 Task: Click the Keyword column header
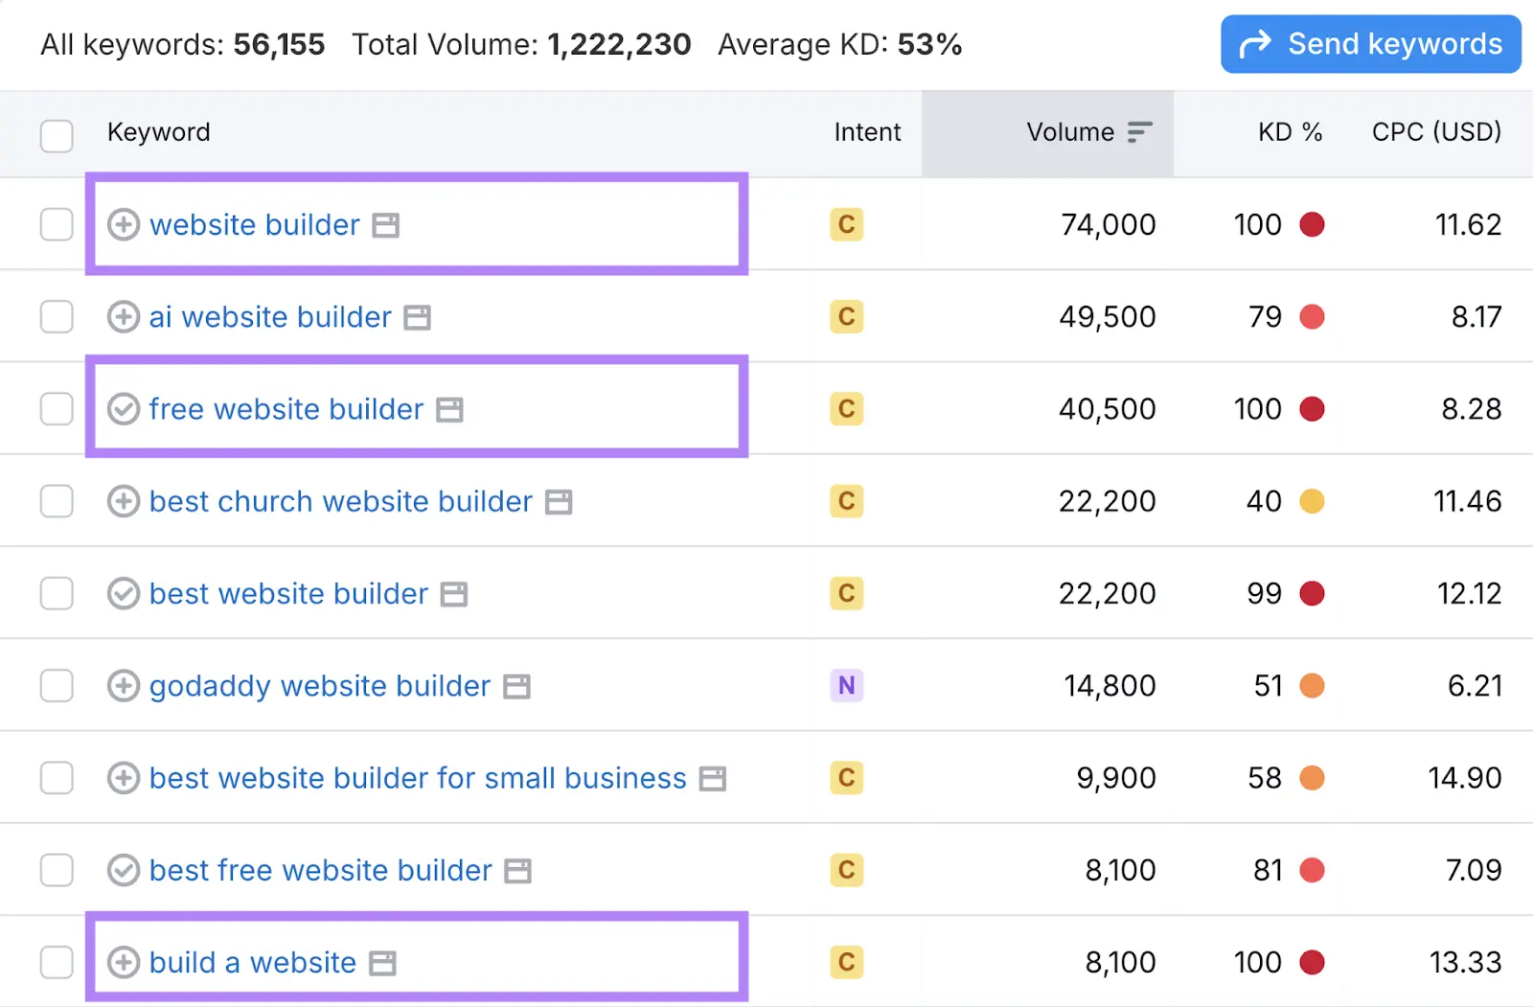(159, 132)
